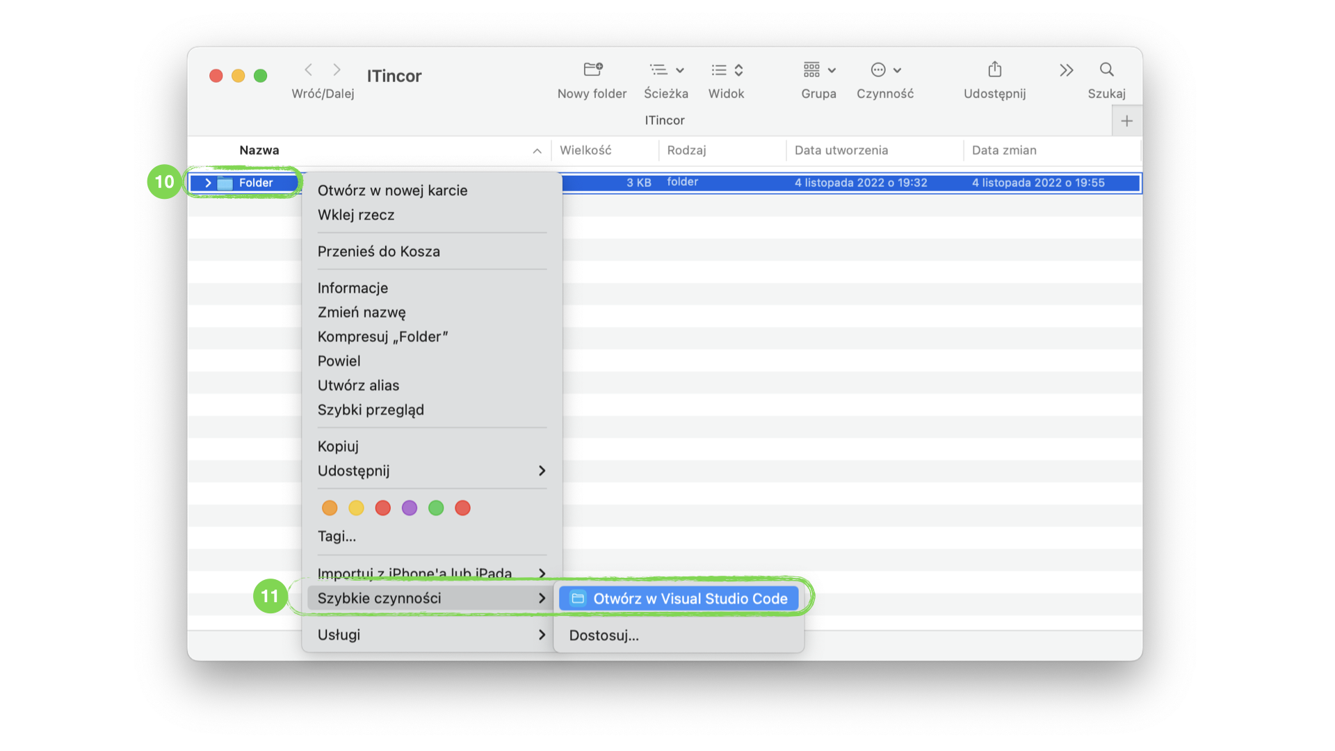Sort by Data utworzenia column header

coord(841,150)
